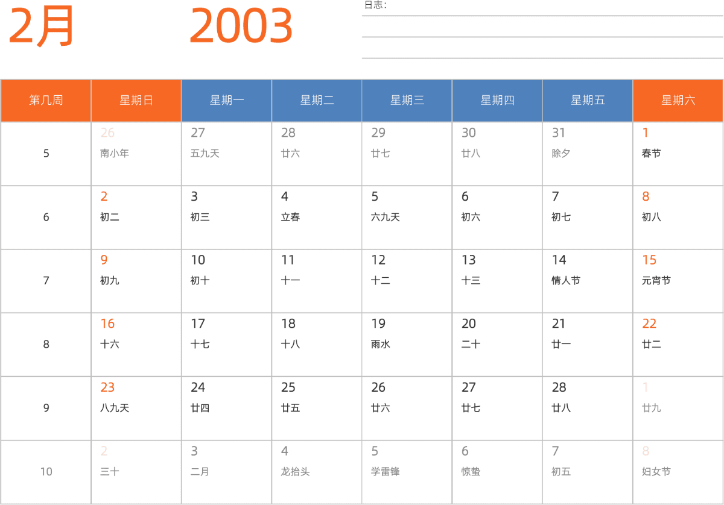724x505 pixels.
Task: Select the 5 六九天 cell
Action: [x=407, y=218]
